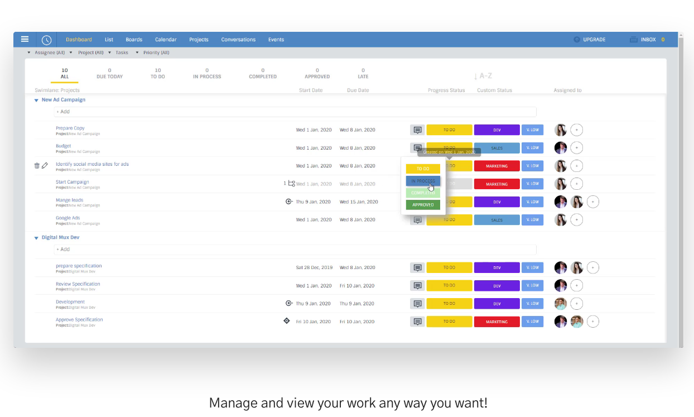This screenshot has width=694, height=417.
Task: Switch to the Boards view
Action: 134,40
